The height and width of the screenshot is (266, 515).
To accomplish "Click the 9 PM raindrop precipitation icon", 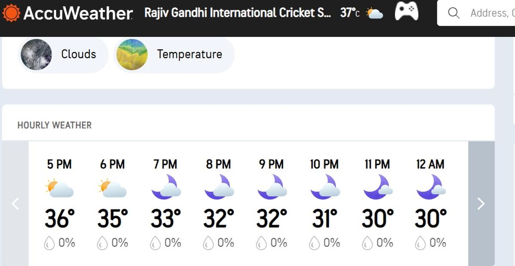I will click(261, 244).
